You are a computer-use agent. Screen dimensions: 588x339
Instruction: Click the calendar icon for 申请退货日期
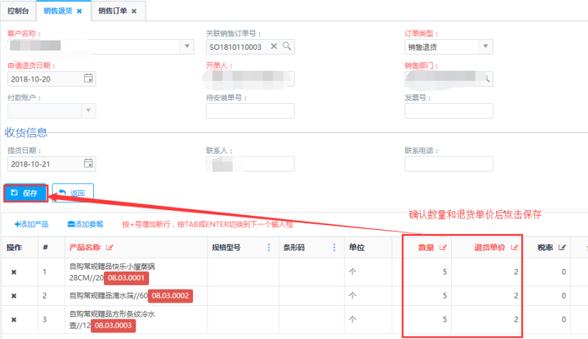point(88,79)
